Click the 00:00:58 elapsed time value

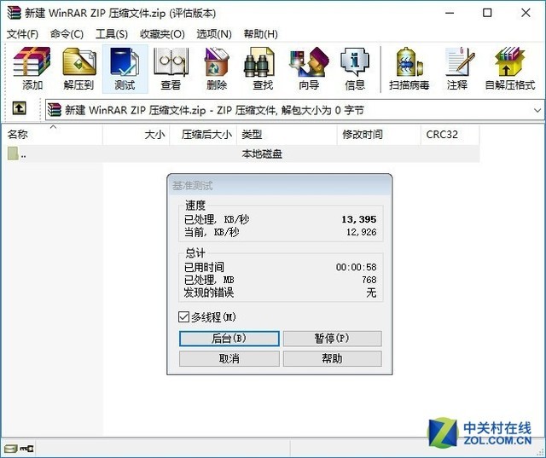tap(357, 267)
